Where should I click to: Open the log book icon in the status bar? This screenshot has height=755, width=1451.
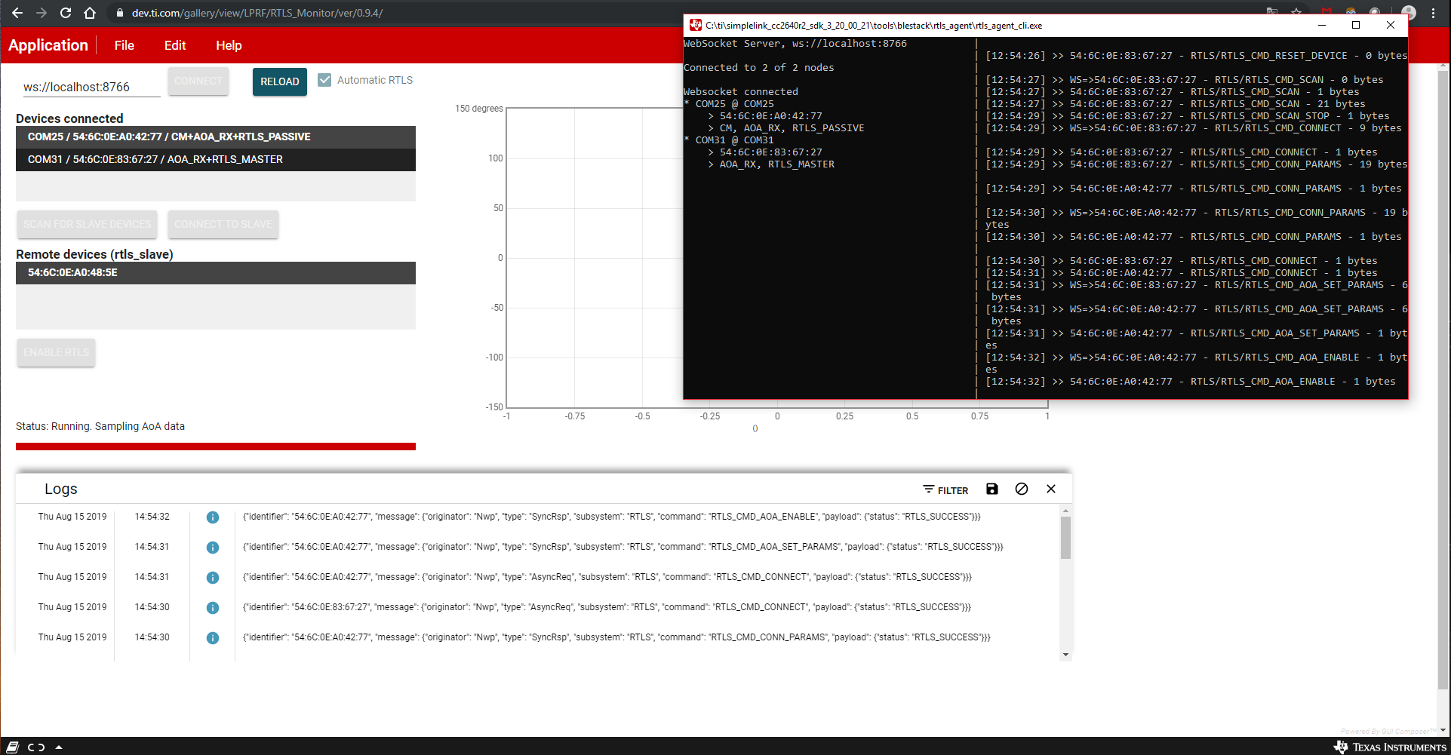[x=13, y=747]
